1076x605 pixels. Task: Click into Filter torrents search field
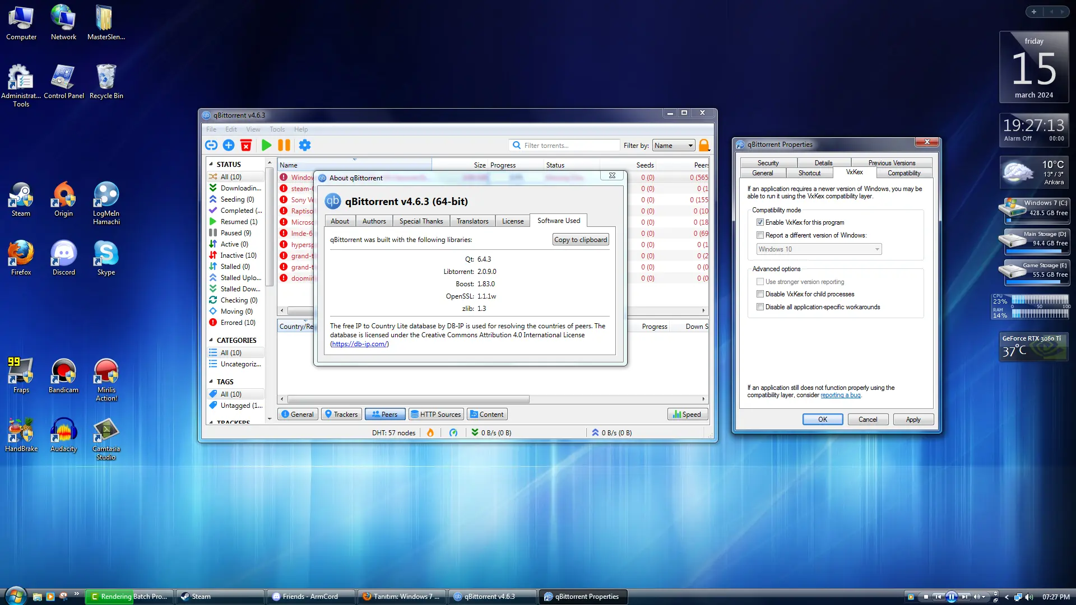click(x=564, y=146)
